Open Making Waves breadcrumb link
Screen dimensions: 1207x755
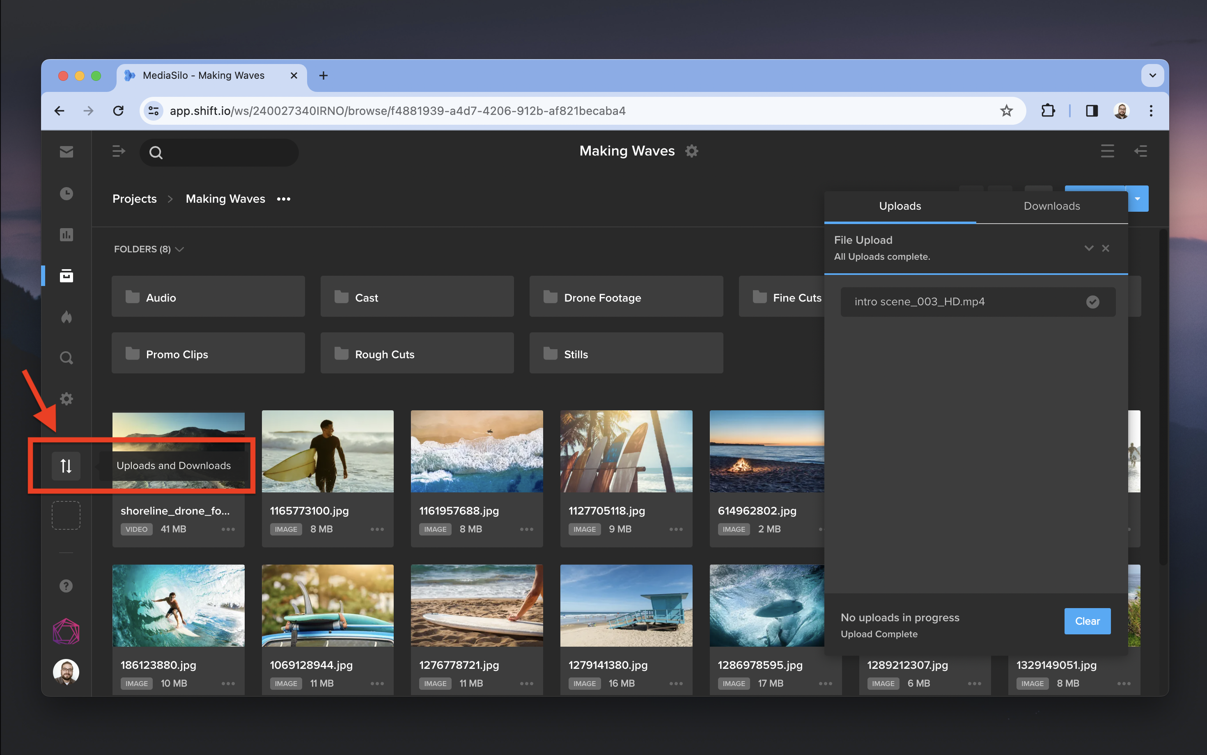point(225,199)
